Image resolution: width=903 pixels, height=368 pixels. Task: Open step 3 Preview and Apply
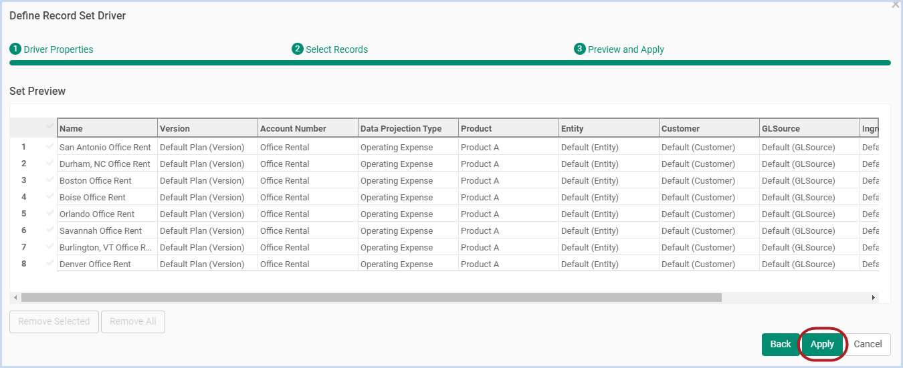tap(619, 49)
